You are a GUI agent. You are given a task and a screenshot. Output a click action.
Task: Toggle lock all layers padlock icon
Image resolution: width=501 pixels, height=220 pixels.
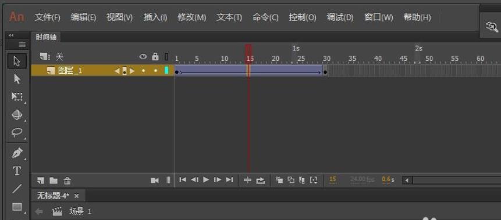[155, 57]
